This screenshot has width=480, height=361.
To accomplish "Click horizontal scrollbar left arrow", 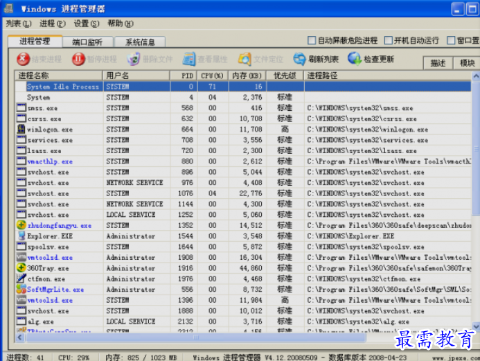I will click(x=20, y=337).
